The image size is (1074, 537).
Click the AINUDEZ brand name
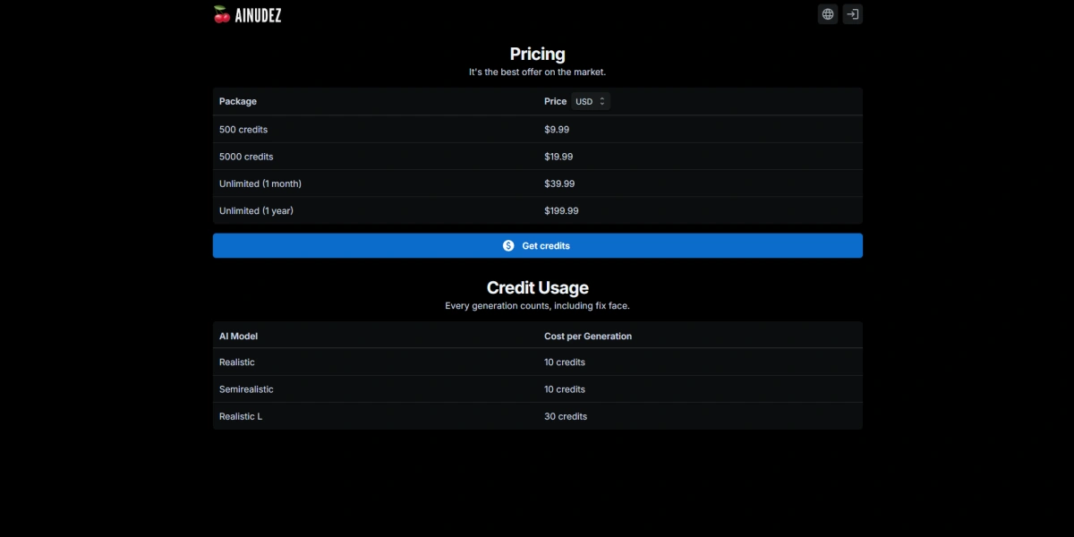(x=259, y=14)
